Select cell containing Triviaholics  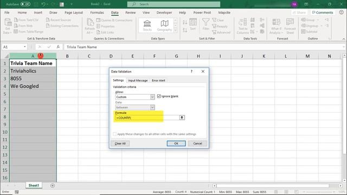33,71
